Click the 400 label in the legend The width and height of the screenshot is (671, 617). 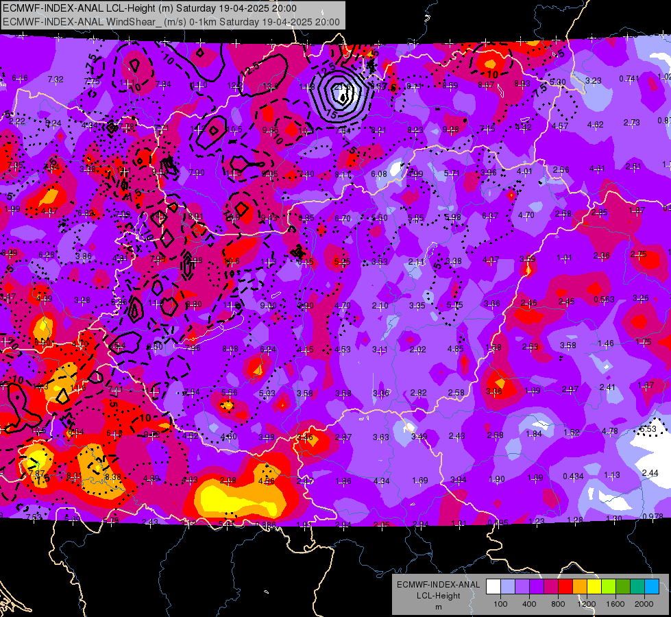coord(529,604)
